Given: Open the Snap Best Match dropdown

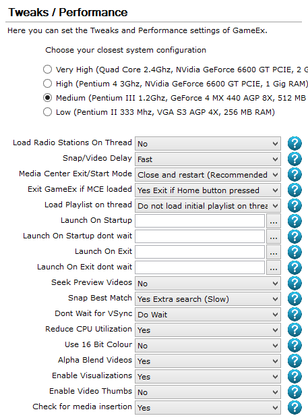Looking at the screenshot, I should pyautogui.click(x=208, y=299).
